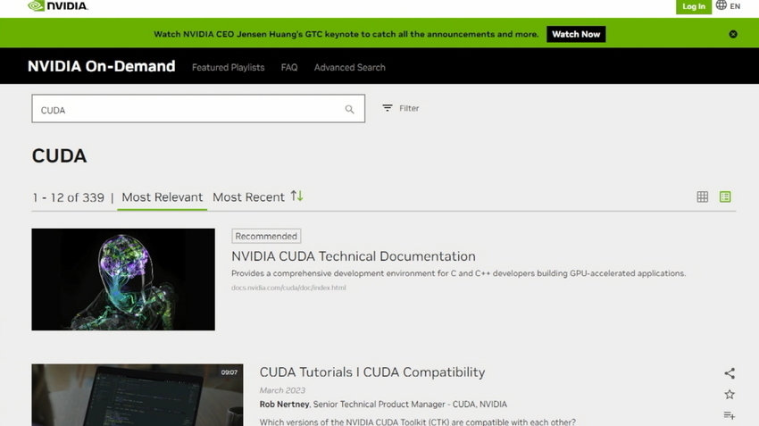Share the CUDA Compatibility video
Image resolution: width=759 pixels, height=426 pixels.
point(730,372)
